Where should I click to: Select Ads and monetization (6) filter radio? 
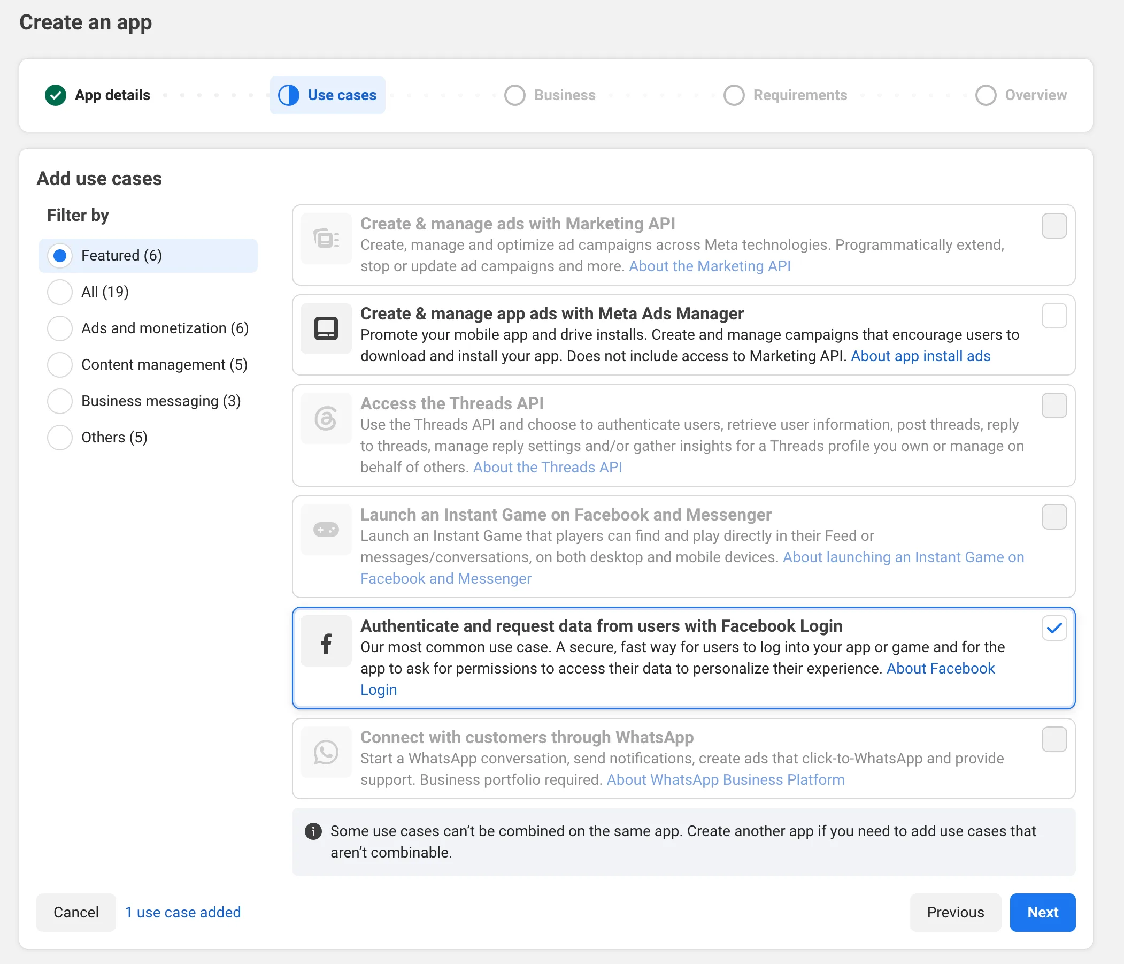[x=60, y=328]
